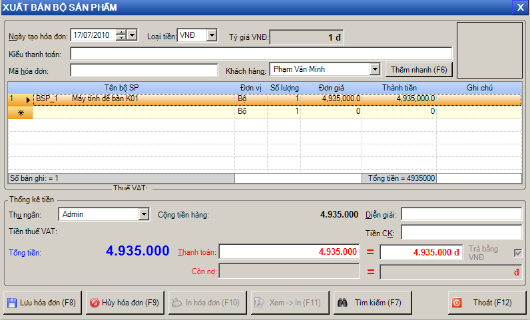Decrease the invoice date with the down spinner
The image size is (530, 320).
[x=121, y=38]
